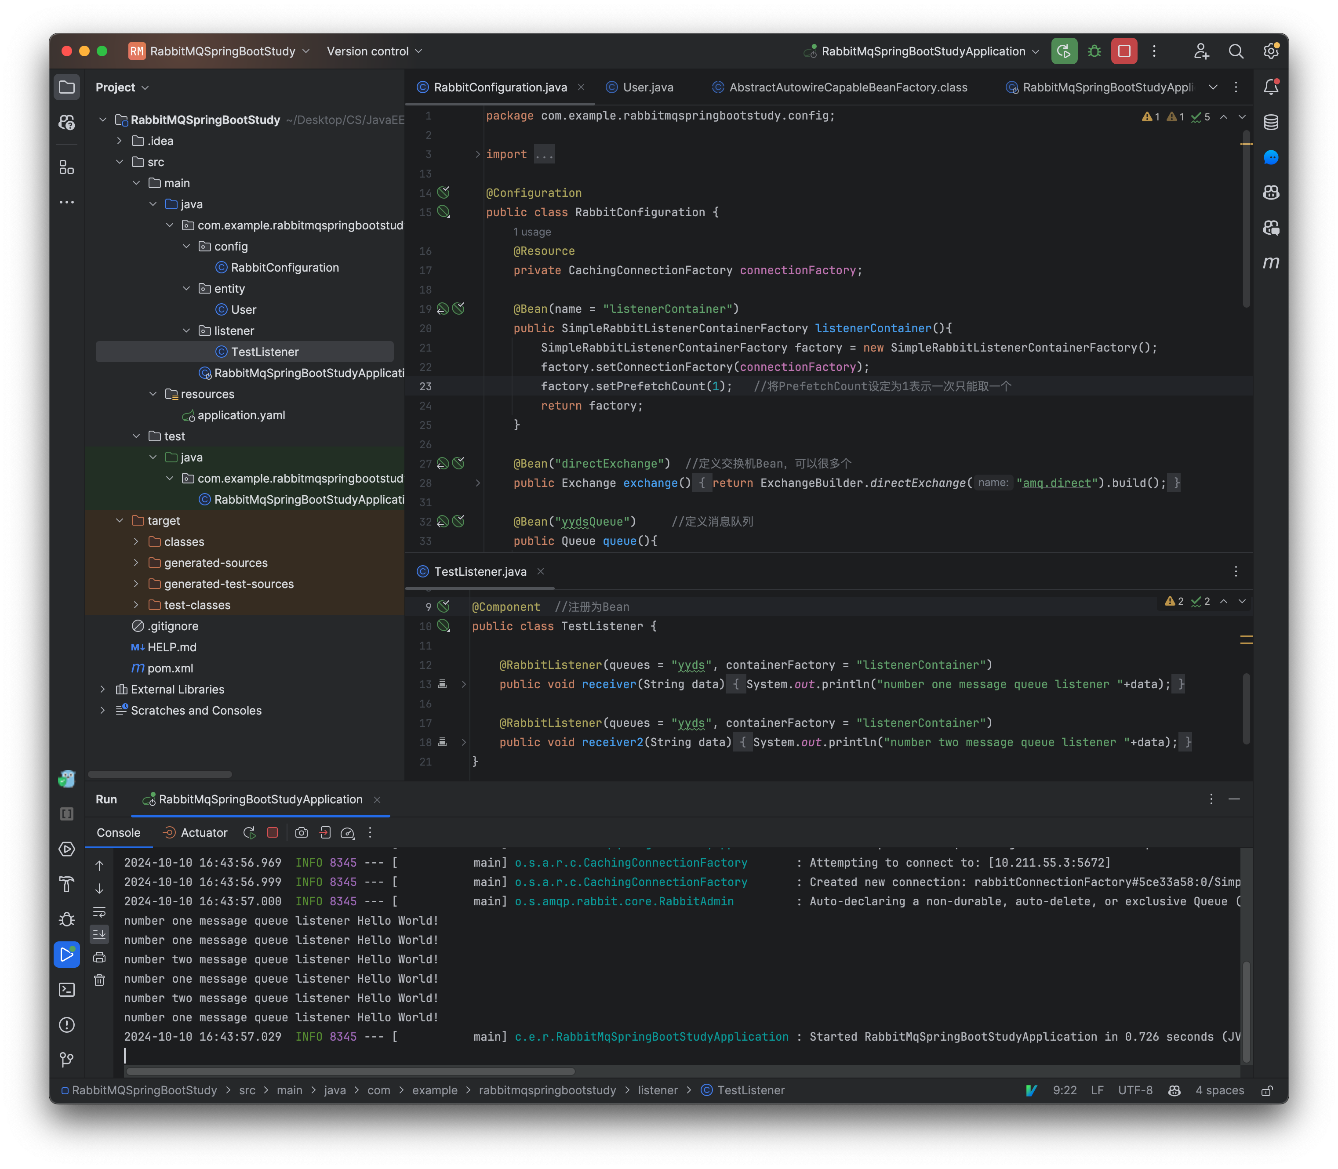Open the Git tool window via the branch icon
Viewport: 1338px width, 1169px height.
click(x=66, y=1060)
